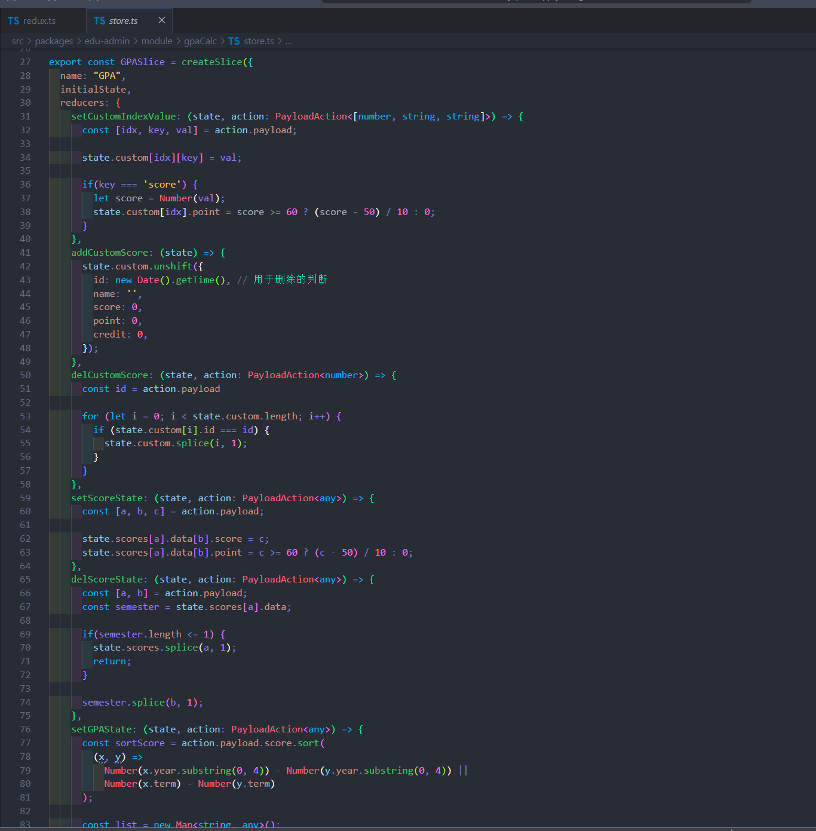Image resolution: width=816 pixels, height=831 pixels.
Task: Click line number 76 in the gutter
Action: 25,729
